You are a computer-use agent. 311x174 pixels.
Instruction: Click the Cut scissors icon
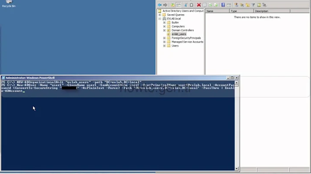pyautogui.click(x=186, y=5)
